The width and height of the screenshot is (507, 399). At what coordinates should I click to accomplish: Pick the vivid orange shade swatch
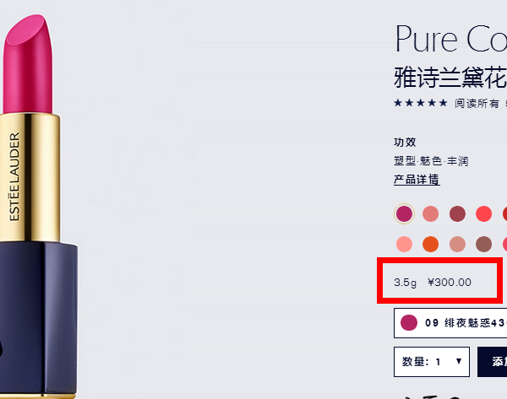tap(431, 244)
